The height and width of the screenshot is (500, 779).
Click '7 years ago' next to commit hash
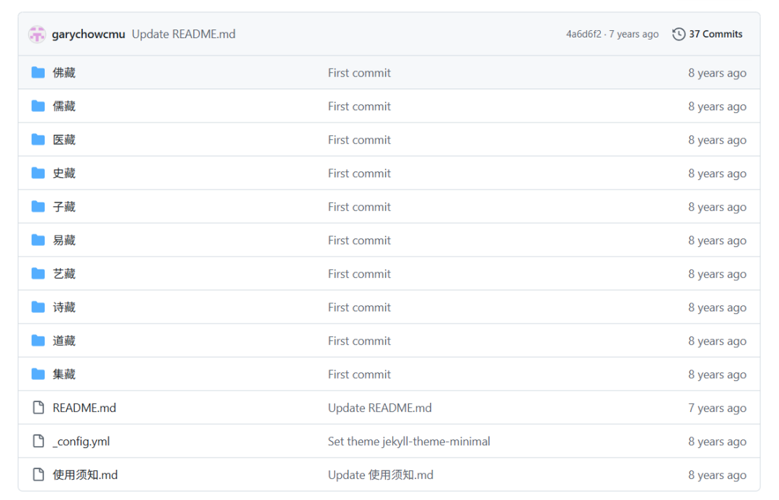click(x=634, y=35)
